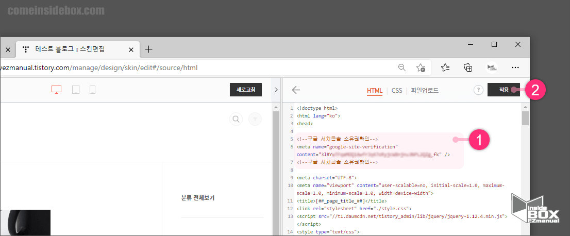The width and height of the screenshot is (570, 236).
Task: Click the jquery script src line
Action: (x=401, y=216)
